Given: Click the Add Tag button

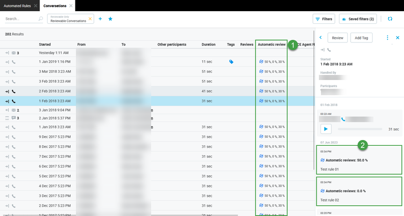Looking at the screenshot, I should point(361,38).
